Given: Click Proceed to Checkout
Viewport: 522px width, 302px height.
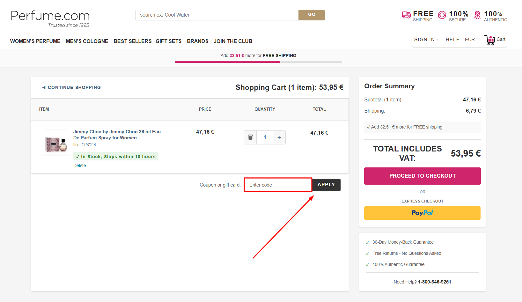Looking at the screenshot, I should [x=423, y=176].
